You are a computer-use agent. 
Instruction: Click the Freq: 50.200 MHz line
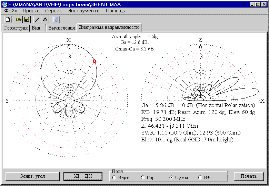click(163, 119)
